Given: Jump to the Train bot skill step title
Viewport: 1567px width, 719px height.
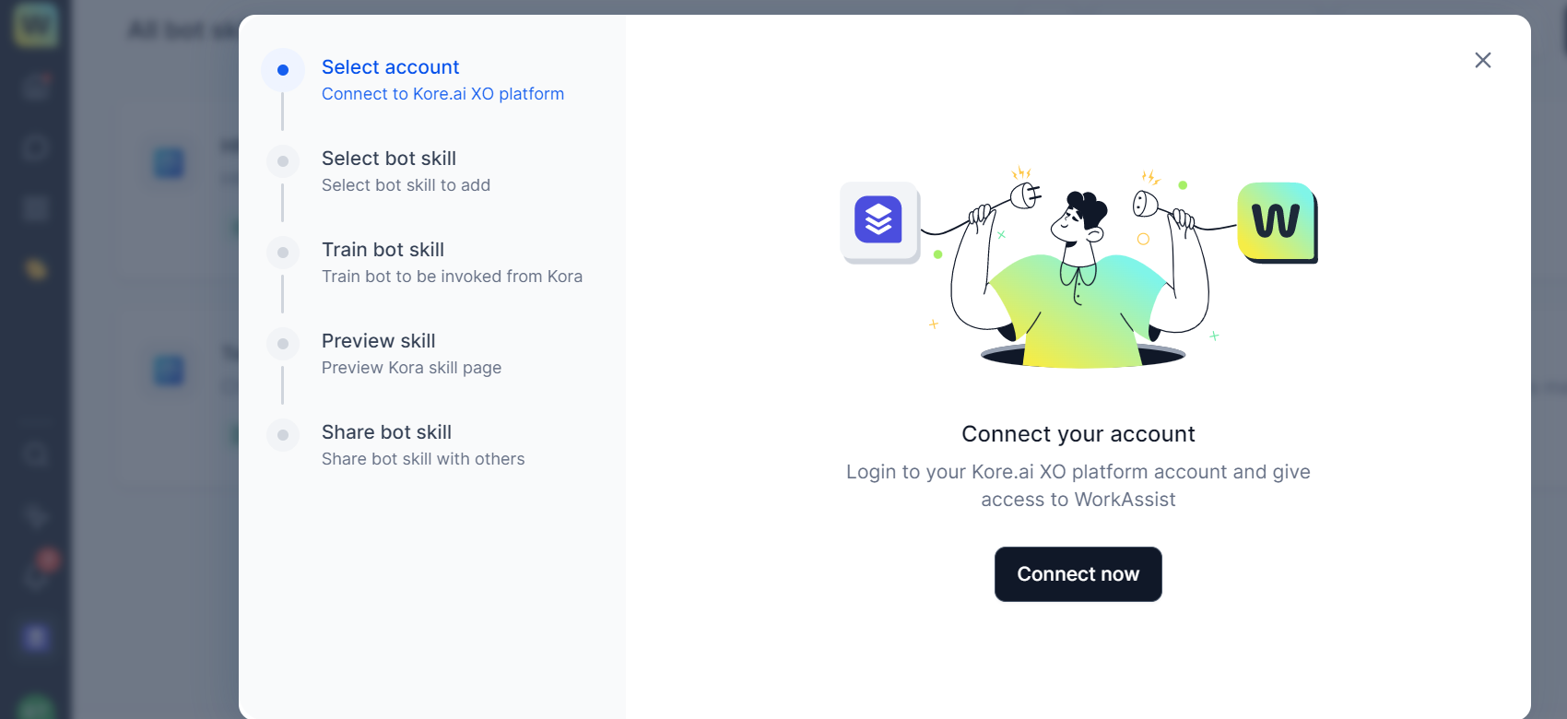Looking at the screenshot, I should coord(383,250).
